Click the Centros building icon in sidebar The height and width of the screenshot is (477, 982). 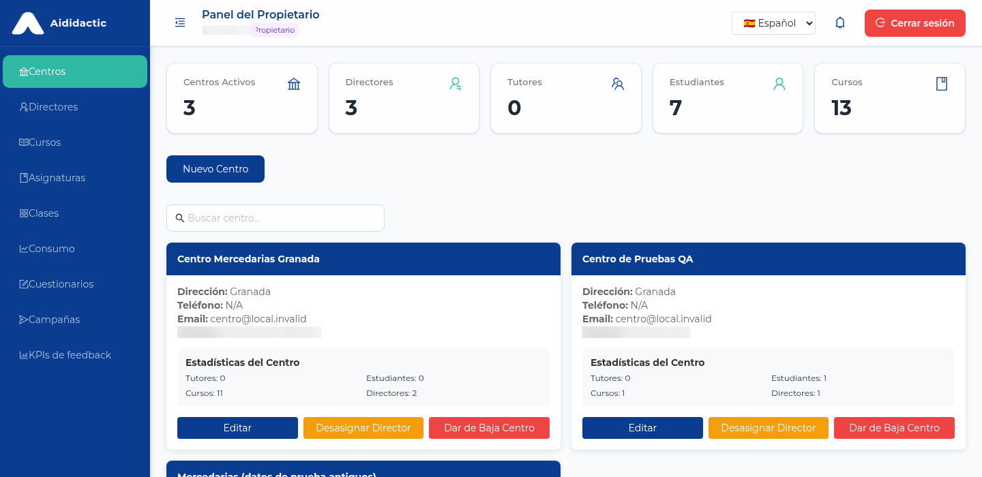pos(24,72)
